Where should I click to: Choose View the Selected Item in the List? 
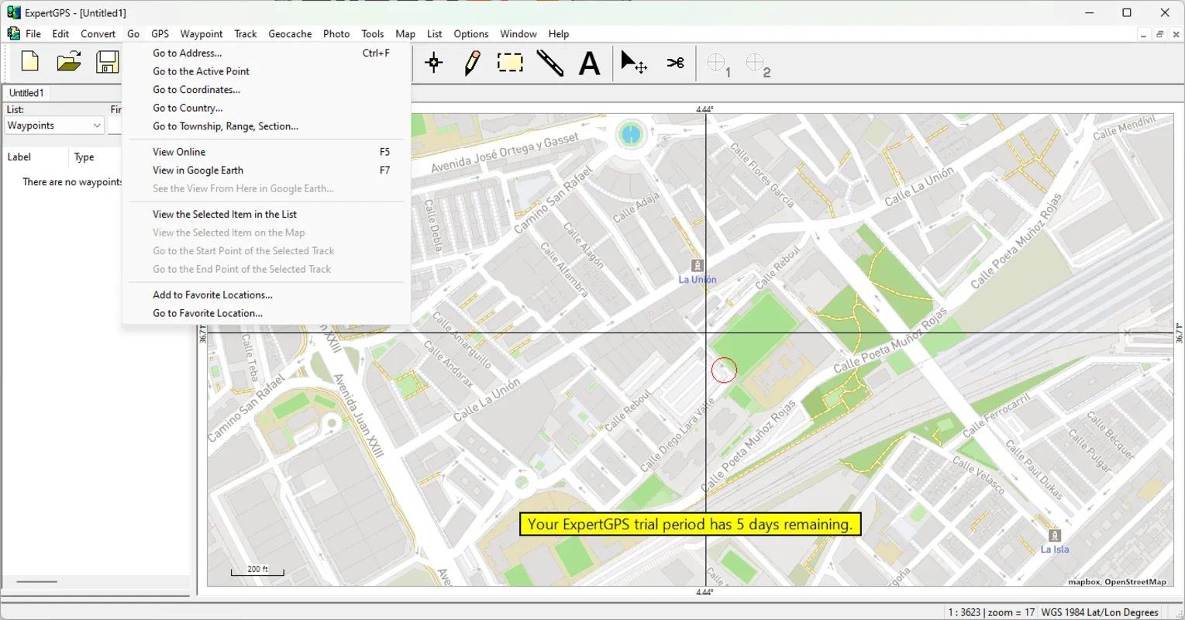(x=266, y=214)
